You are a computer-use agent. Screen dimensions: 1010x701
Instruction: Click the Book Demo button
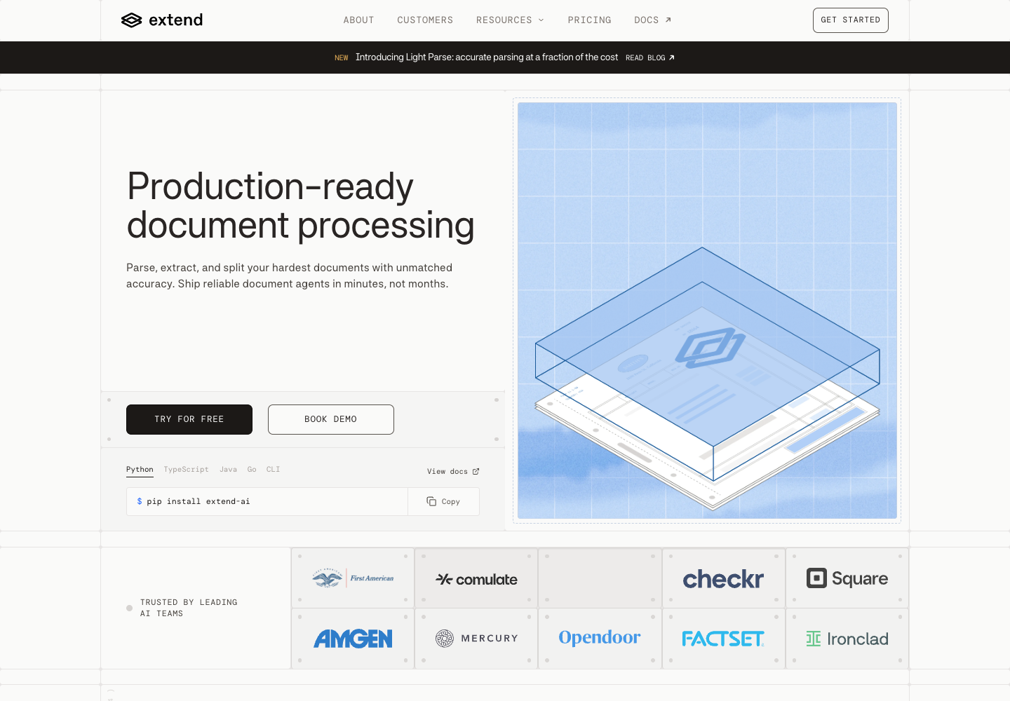click(331, 419)
